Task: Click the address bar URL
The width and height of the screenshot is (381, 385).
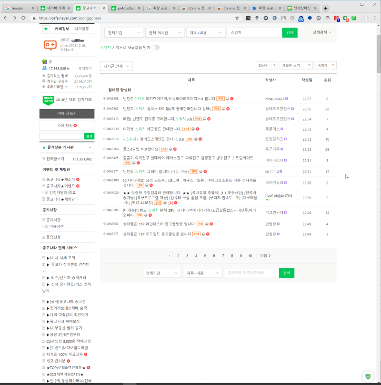Action: coord(70,18)
